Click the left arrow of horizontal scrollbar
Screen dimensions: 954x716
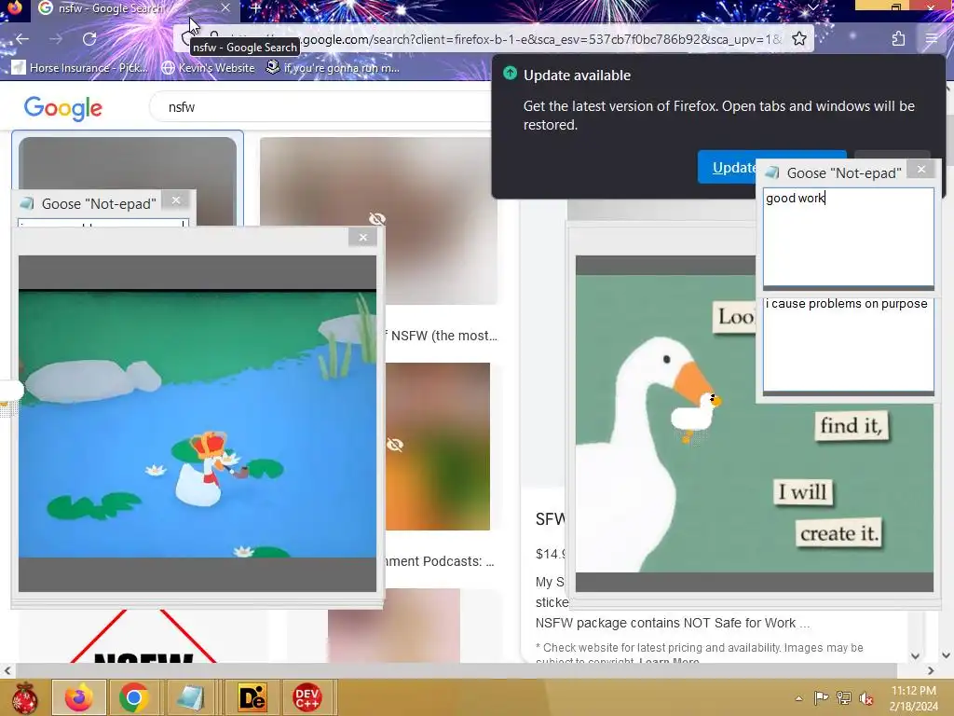click(x=7, y=670)
